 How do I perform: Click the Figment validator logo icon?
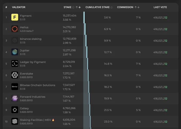click(15, 17)
